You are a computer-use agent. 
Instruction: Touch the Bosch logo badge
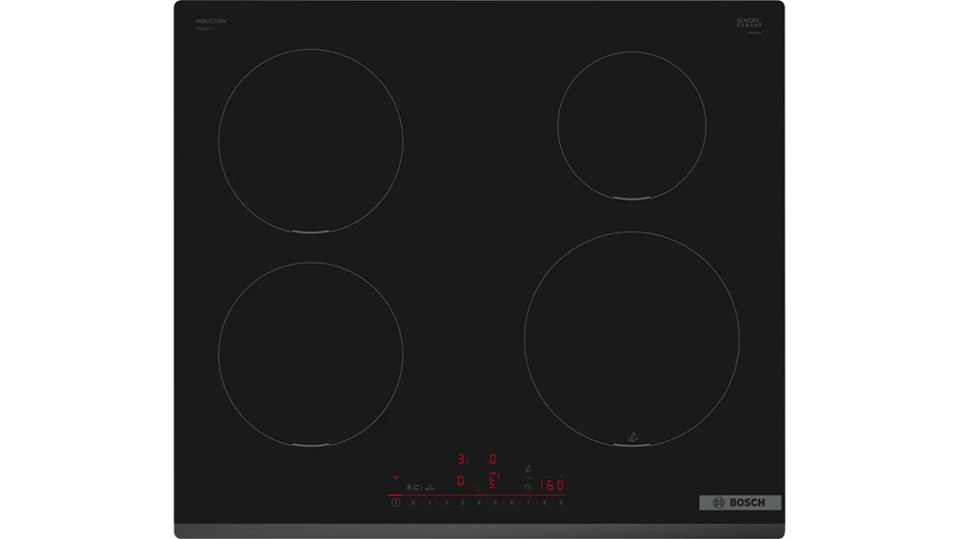point(739,503)
